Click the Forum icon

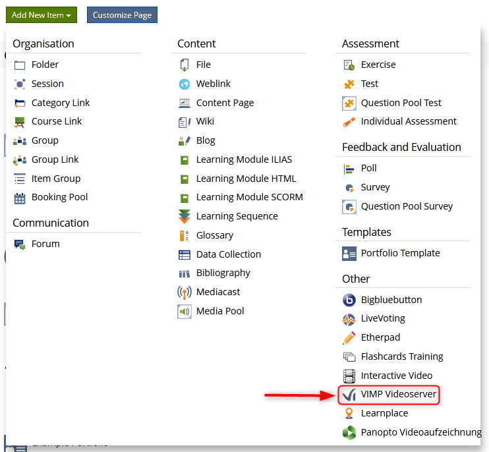coord(20,244)
